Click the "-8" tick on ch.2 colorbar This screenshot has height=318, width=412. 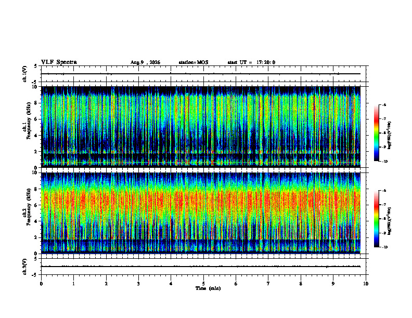[x=384, y=219]
